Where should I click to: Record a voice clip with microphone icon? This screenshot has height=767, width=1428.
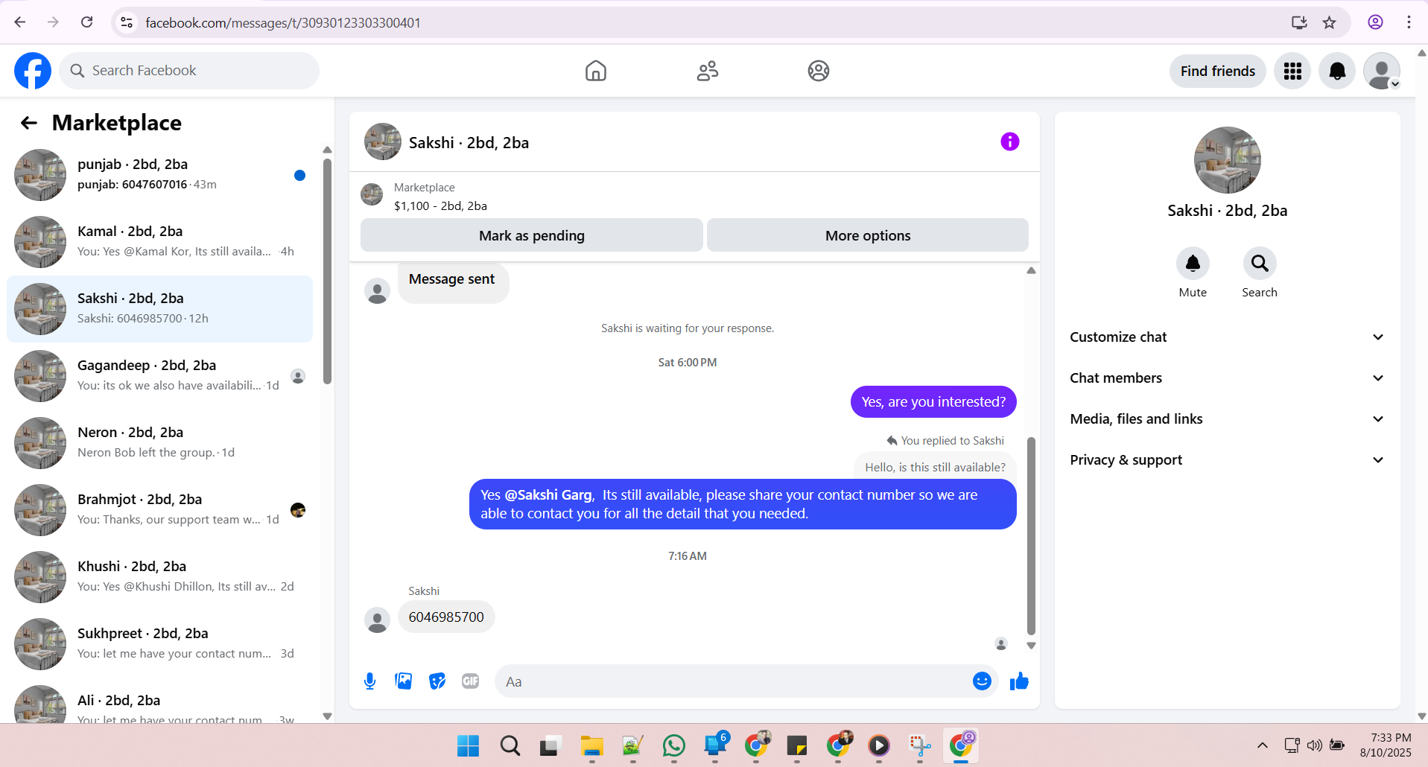[x=369, y=681]
